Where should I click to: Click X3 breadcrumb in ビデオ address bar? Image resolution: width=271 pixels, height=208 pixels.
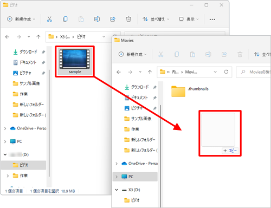65,37
